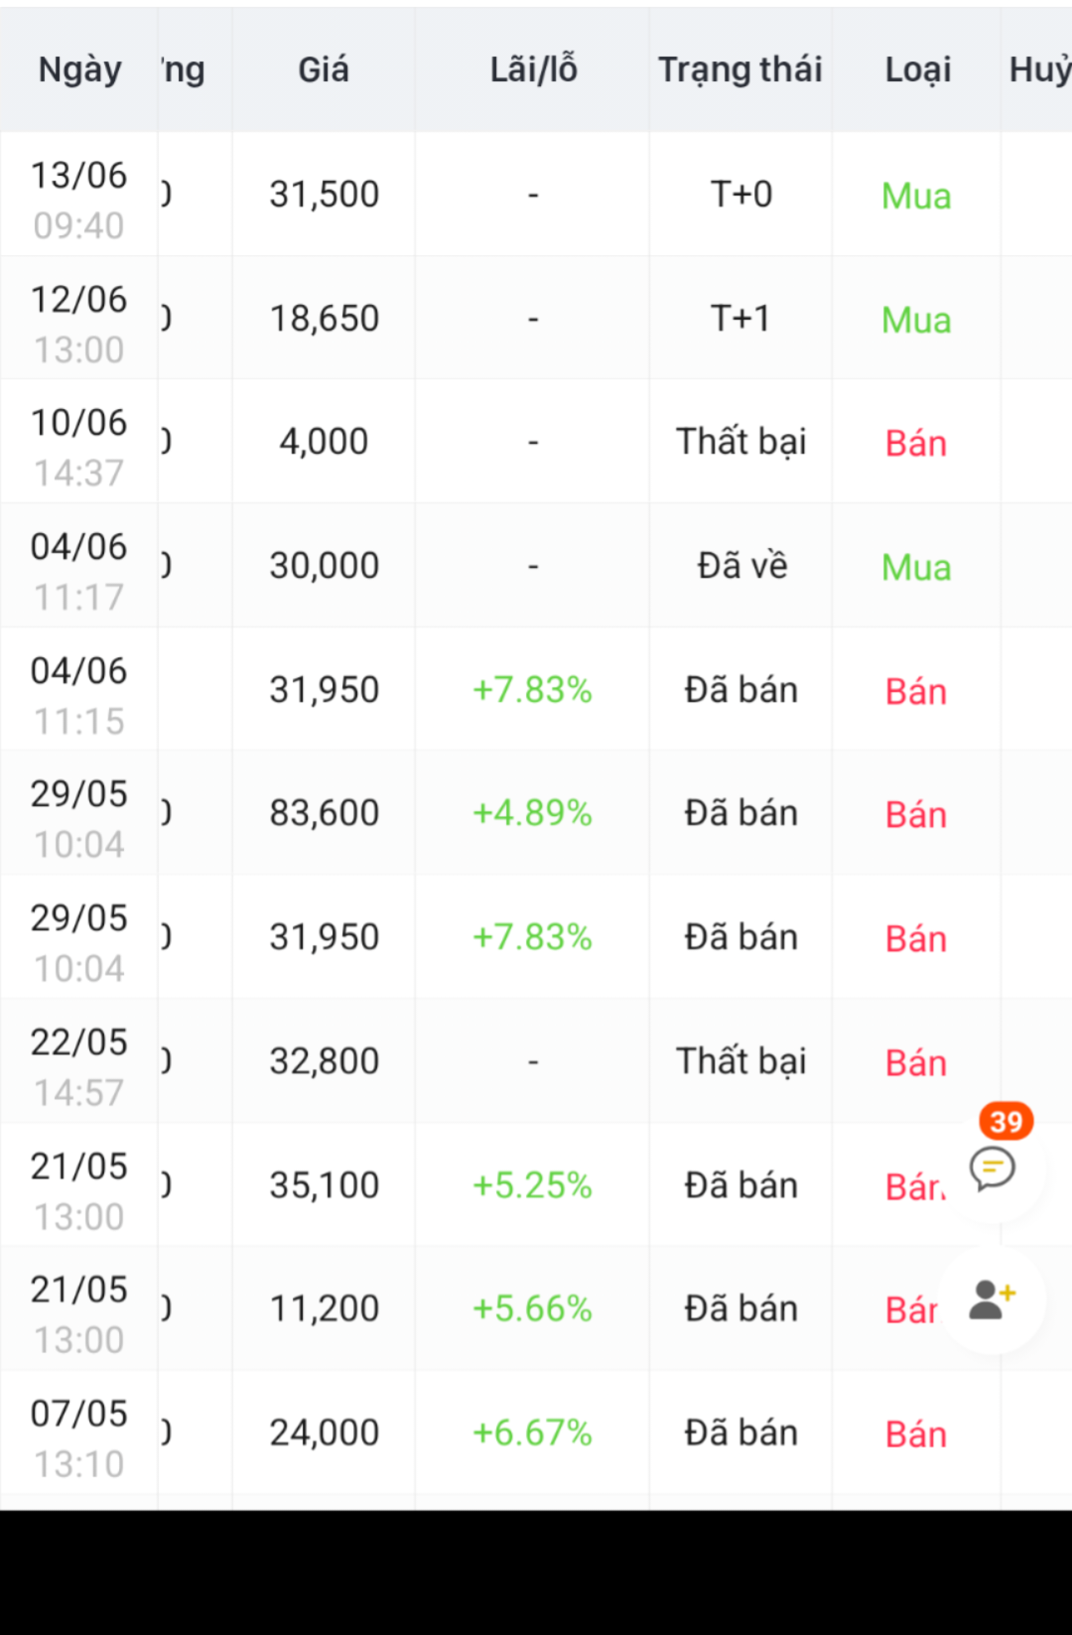Click the Giá column header
This screenshot has width=1072, height=1635.
[x=324, y=69]
